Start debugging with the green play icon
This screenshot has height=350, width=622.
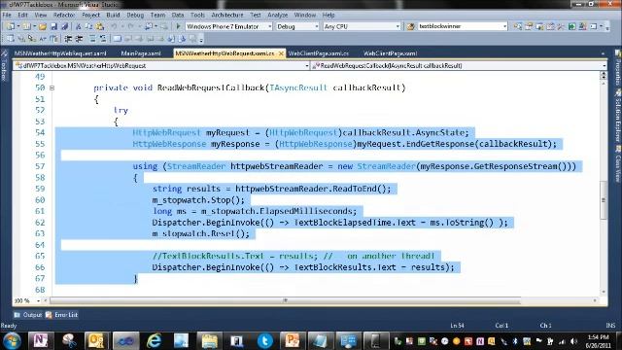(x=178, y=26)
